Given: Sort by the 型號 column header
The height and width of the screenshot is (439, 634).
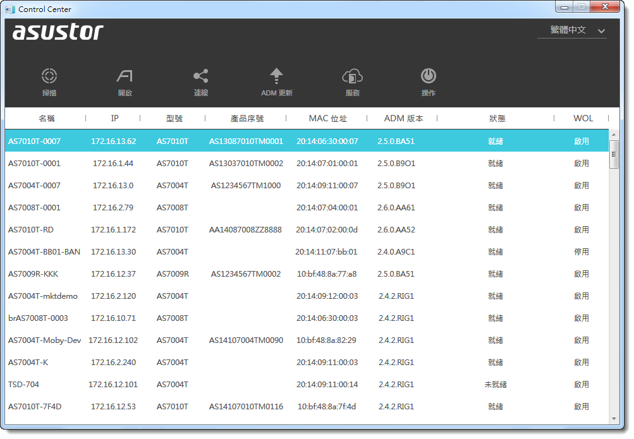Looking at the screenshot, I should pyautogui.click(x=174, y=118).
